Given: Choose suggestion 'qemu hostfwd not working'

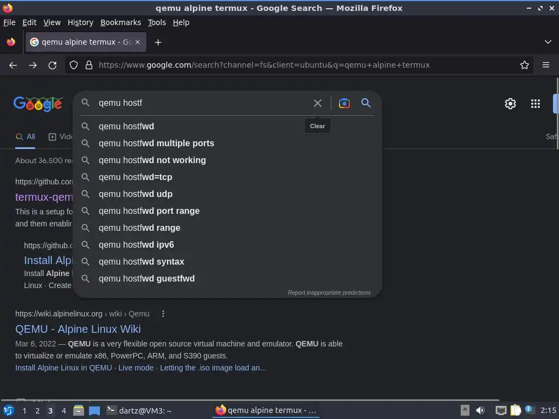Looking at the screenshot, I should pyautogui.click(x=228, y=160).
